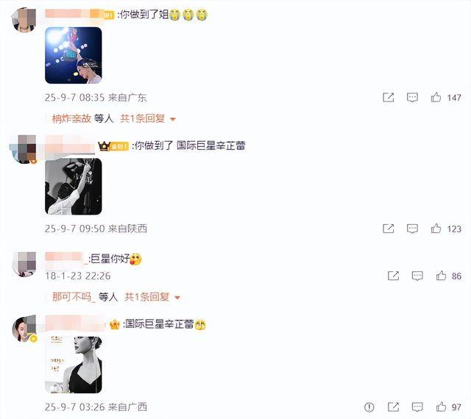Expand 共1条回复 under 梢炸亲故 comment

143,118
